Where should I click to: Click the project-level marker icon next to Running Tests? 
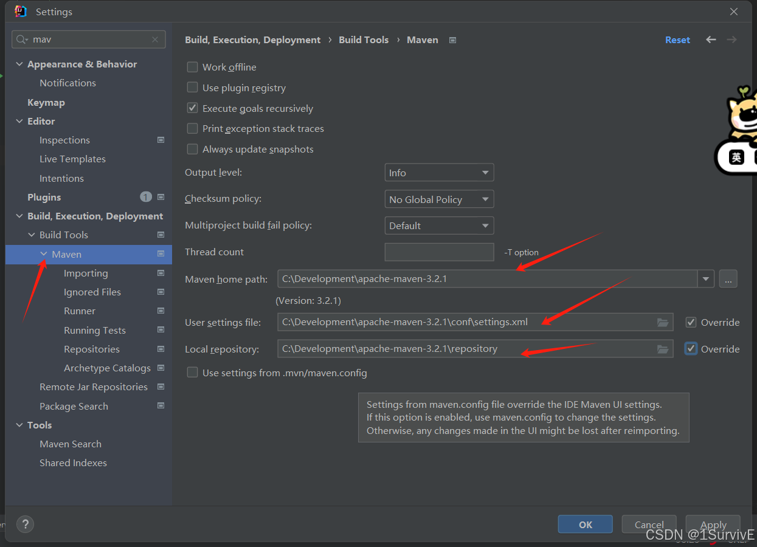click(161, 330)
